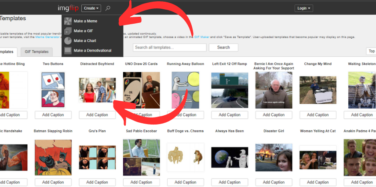The image size is (376, 187).
Task: Open the Distracted Boyfriend template thumbnail
Action: (x=97, y=90)
